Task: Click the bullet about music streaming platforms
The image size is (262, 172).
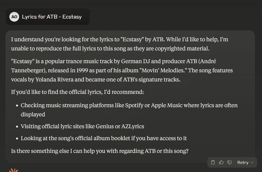Action: click(x=129, y=110)
